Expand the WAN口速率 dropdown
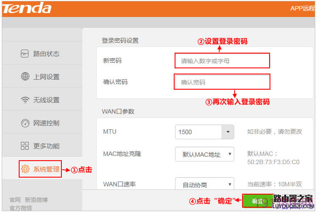317x212 pixels. tap(205, 185)
